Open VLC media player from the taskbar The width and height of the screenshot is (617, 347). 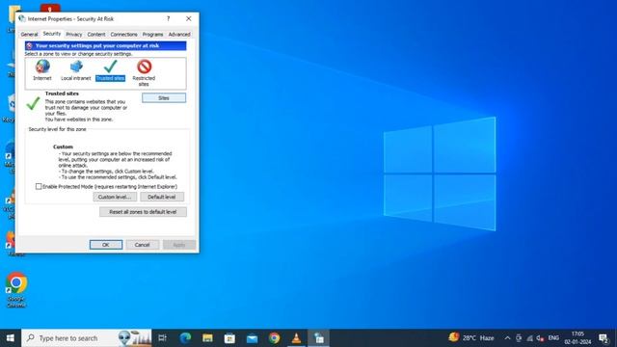[x=296, y=338]
